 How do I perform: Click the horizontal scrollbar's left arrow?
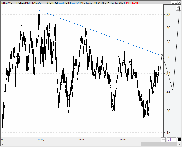[x=3, y=144]
